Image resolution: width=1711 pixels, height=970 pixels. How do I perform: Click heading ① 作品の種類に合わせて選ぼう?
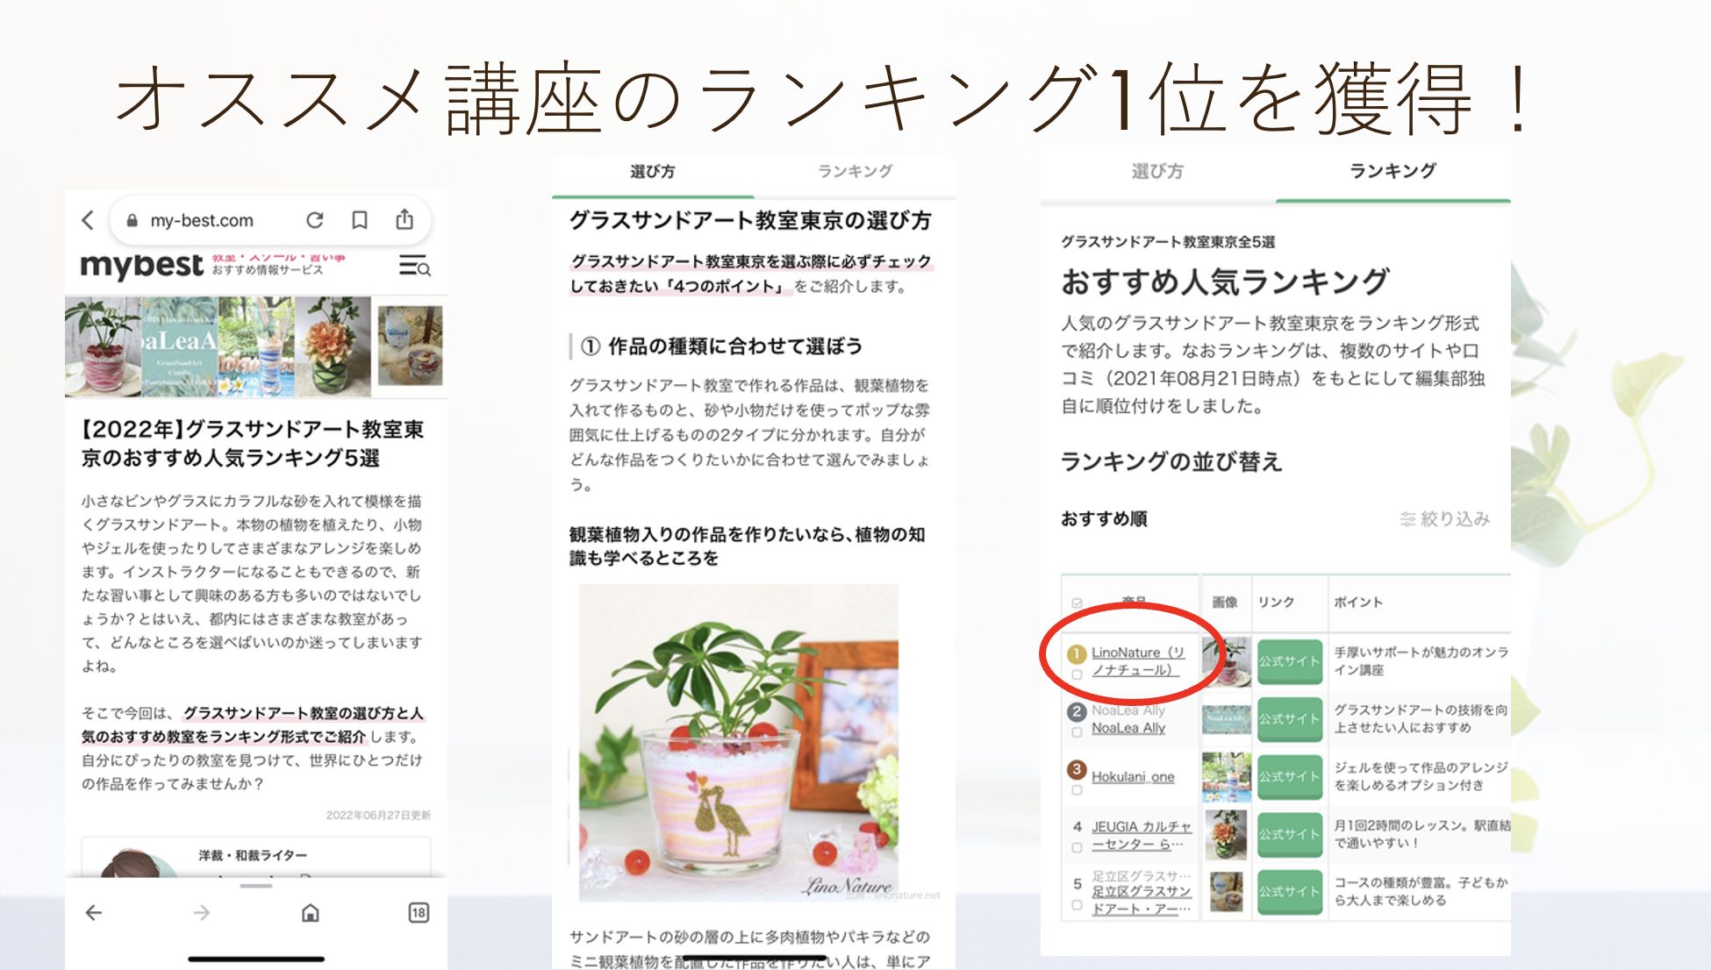pos(721,346)
